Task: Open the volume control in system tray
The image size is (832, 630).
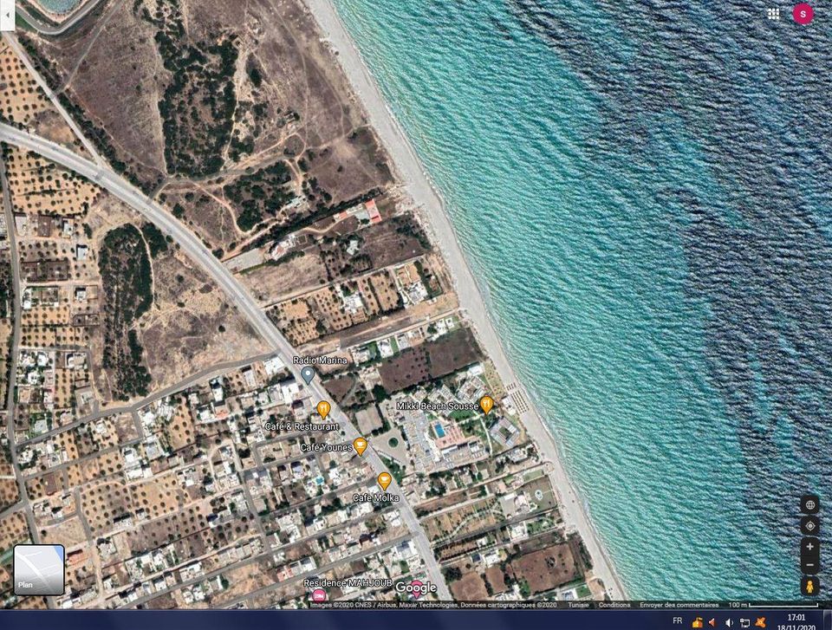Action: click(x=728, y=622)
